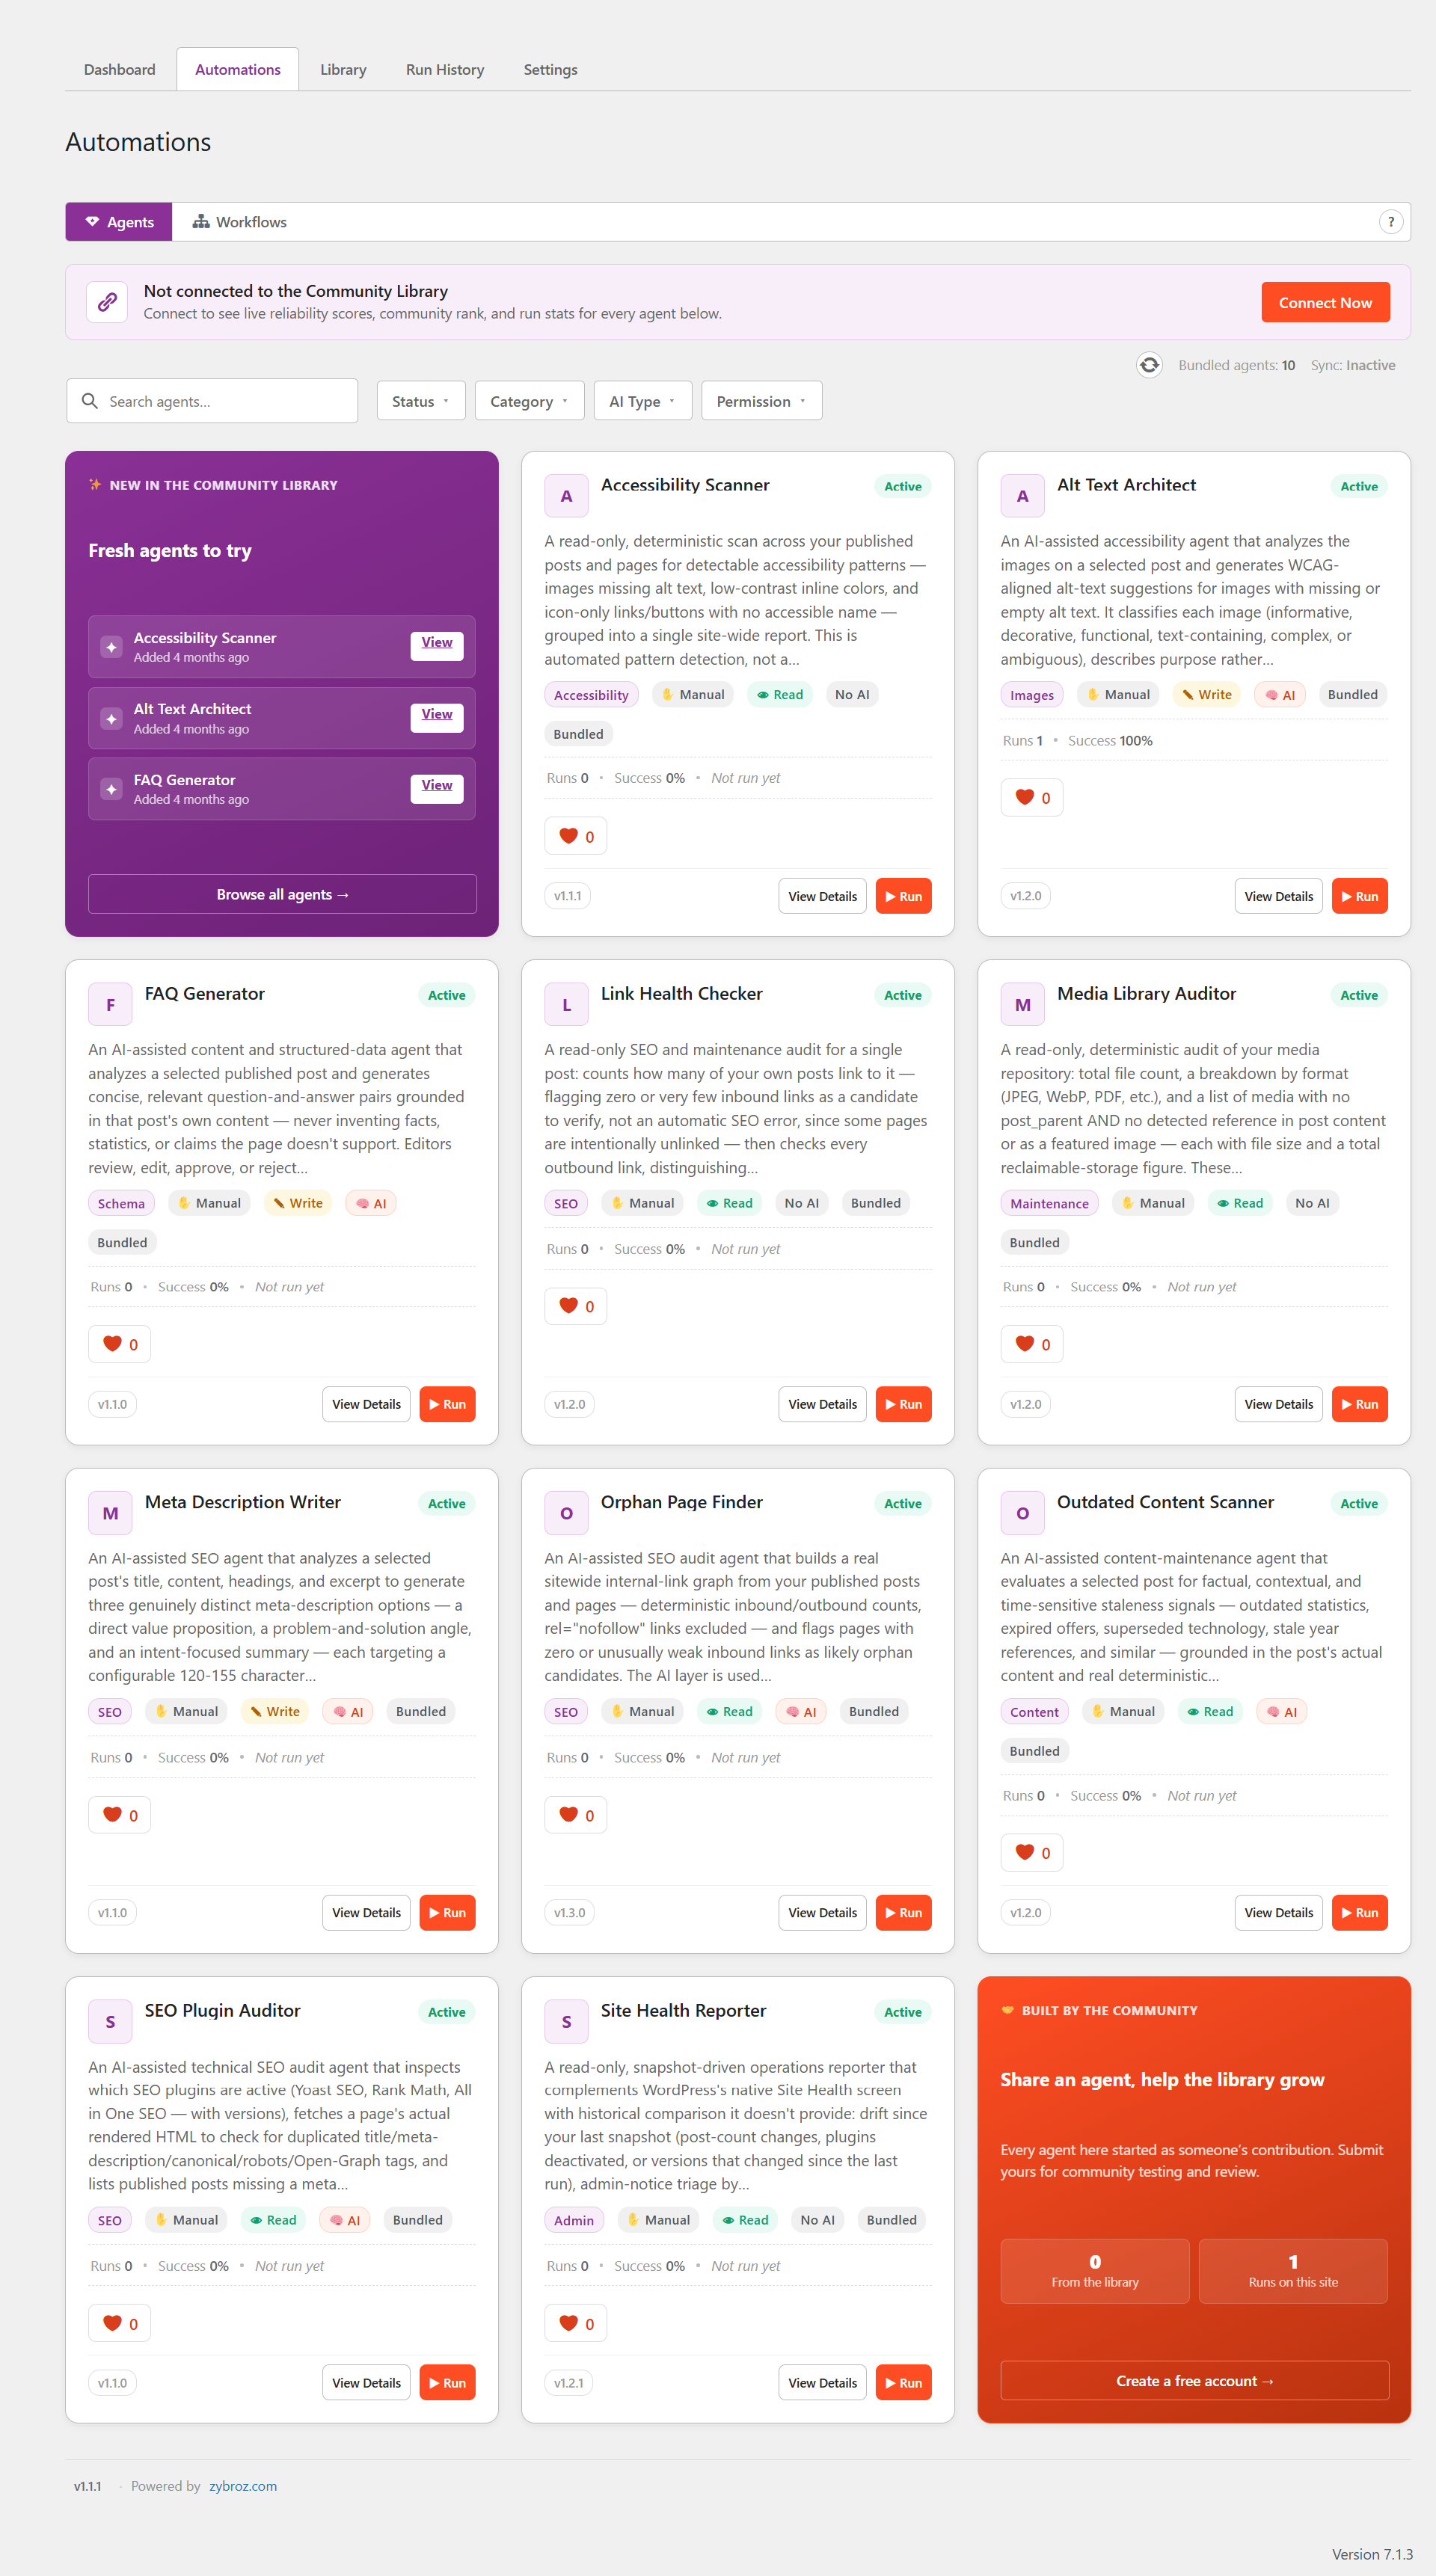Click the Schema tag on FAQ Generator
Screen dimensions: 1436x2576
click(121, 1204)
